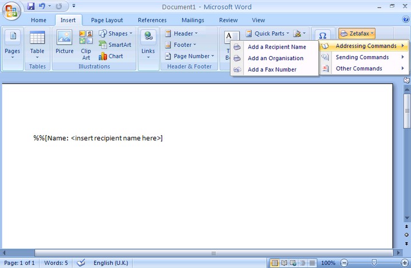The image size is (411, 268).
Task: Switch to Web Layout view
Action: (293, 262)
